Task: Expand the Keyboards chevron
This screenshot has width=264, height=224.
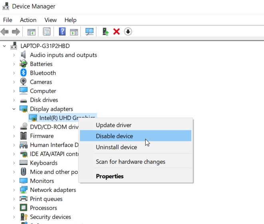Action: tap(14, 163)
